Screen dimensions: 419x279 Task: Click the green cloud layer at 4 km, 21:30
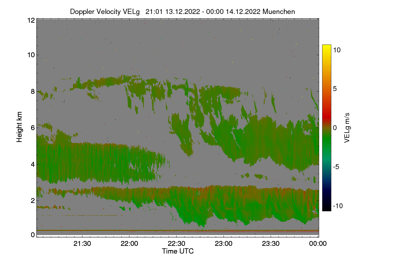(x=82, y=163)
